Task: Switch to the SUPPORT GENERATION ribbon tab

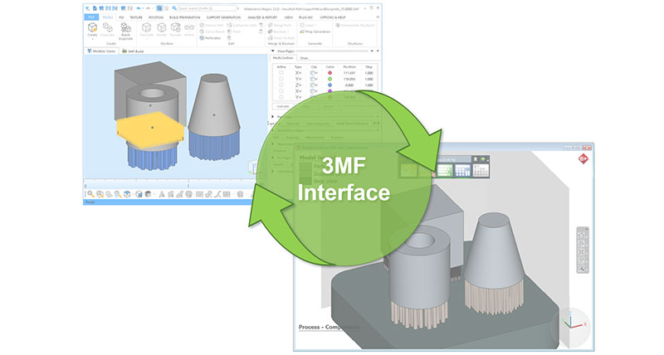Action: pos(223,17)
